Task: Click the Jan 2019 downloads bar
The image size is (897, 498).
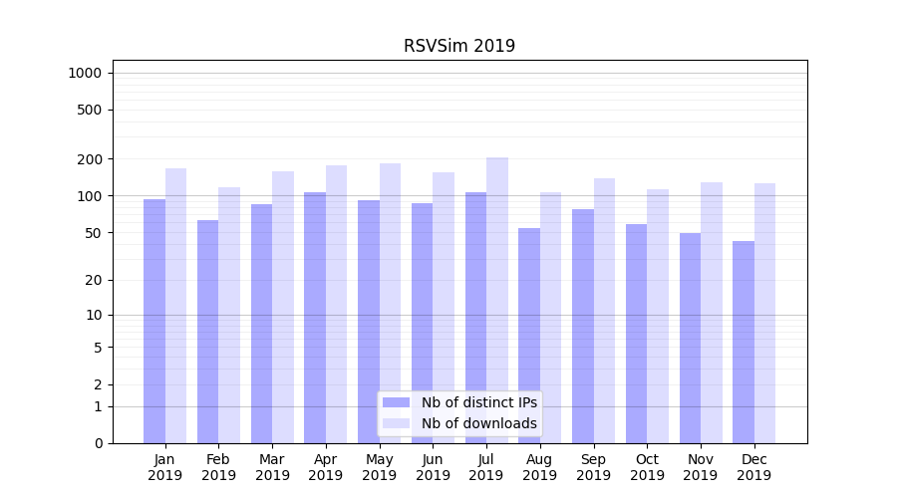Action: pos(175,306)
